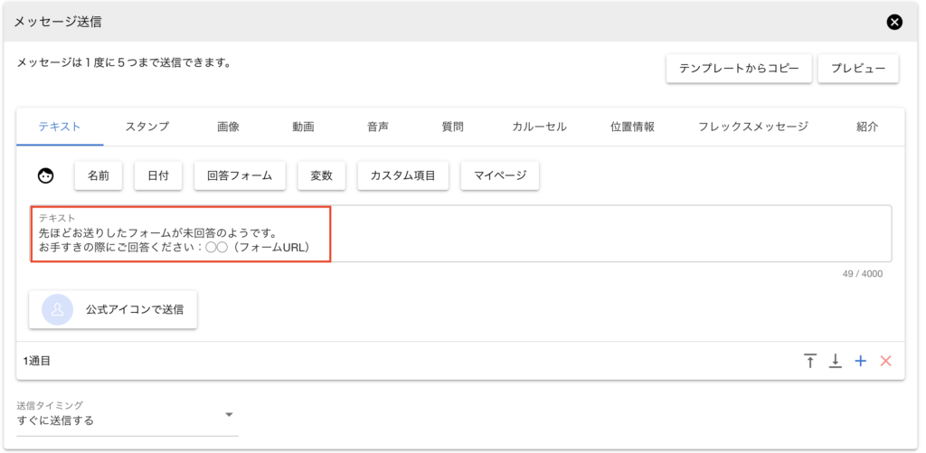Close the メッセージ送信 dialog
The width and height of the screenshot is (926, 453).
pos(894,22)
